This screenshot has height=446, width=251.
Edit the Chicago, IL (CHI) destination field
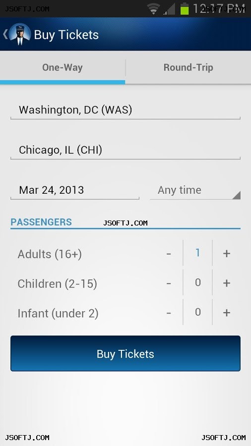(x=125, y=150)
